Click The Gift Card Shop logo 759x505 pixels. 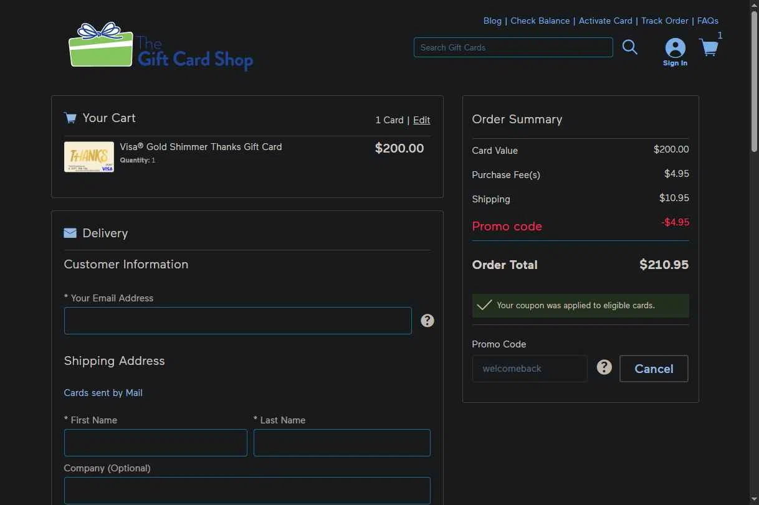click(161, 45)
